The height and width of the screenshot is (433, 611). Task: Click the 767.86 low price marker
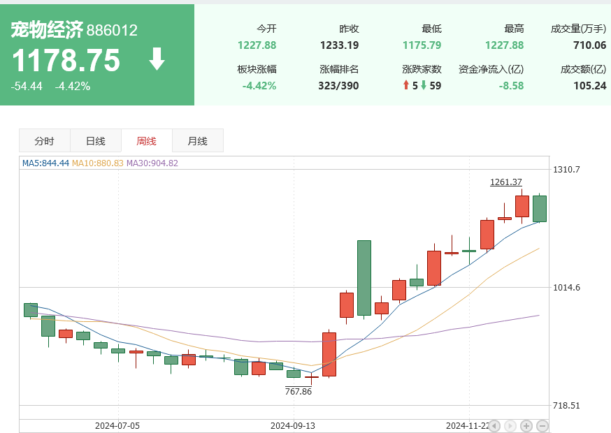tap(299, 391)
